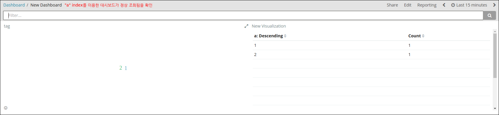Click scrollbar down arrow in table panel
The height and width of the screenshot is (115, 499).
click(495, 109)
